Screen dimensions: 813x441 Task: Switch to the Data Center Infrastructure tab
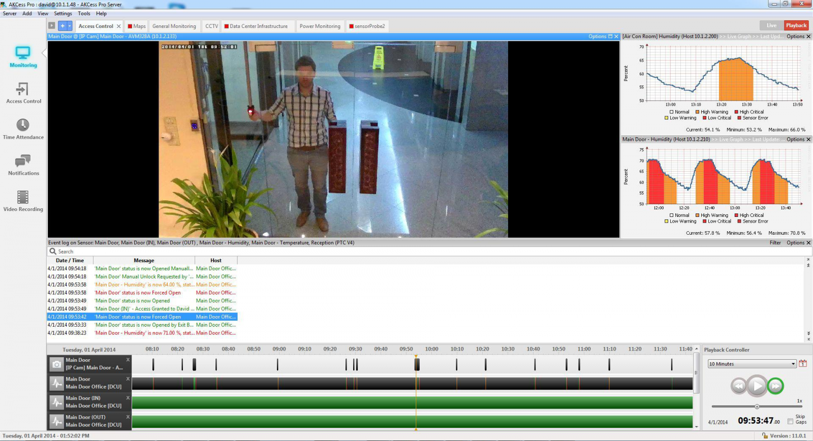pos(258,26)
